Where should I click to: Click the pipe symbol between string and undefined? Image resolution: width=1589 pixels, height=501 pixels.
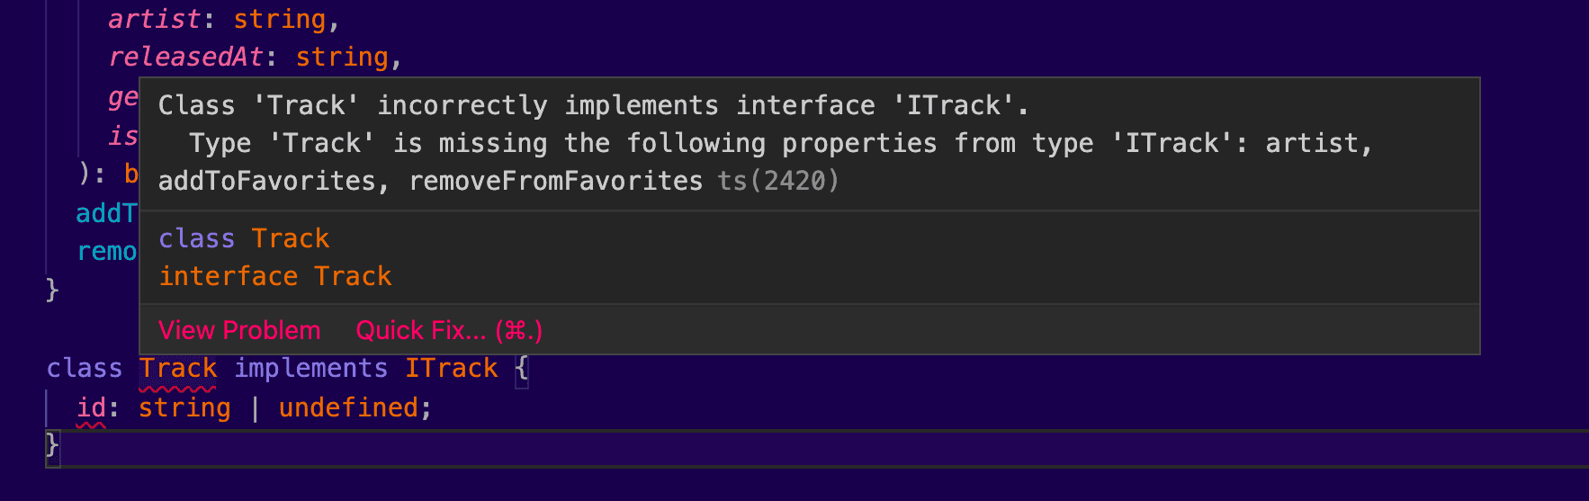click(x=256, y=408)
